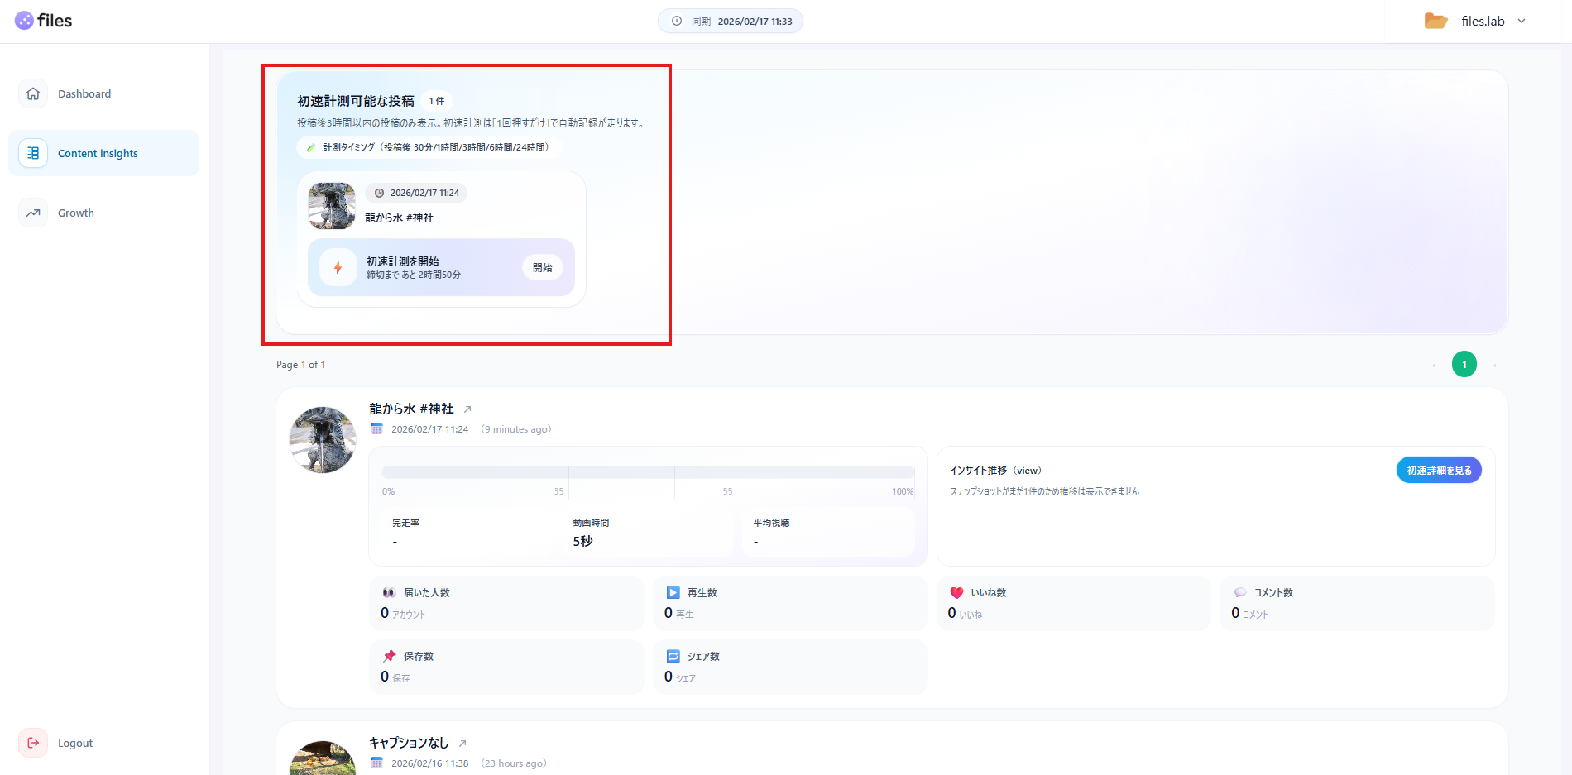
Task: Open the Dashboard home icon
Action: click(x=33, y=93)
